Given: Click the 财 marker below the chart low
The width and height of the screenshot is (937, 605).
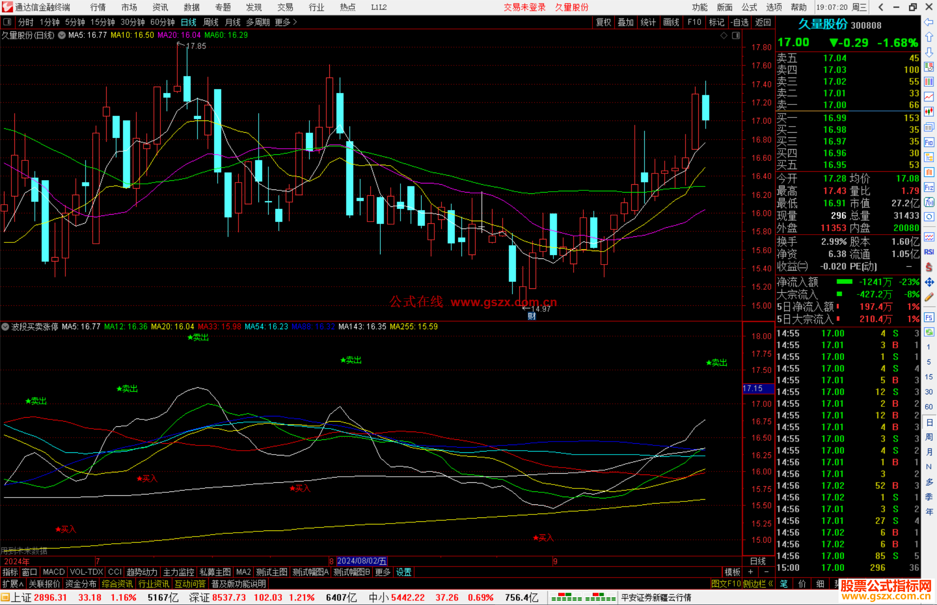Looking at the screenshot, I should pyautogui.click(x=532, y=316).
